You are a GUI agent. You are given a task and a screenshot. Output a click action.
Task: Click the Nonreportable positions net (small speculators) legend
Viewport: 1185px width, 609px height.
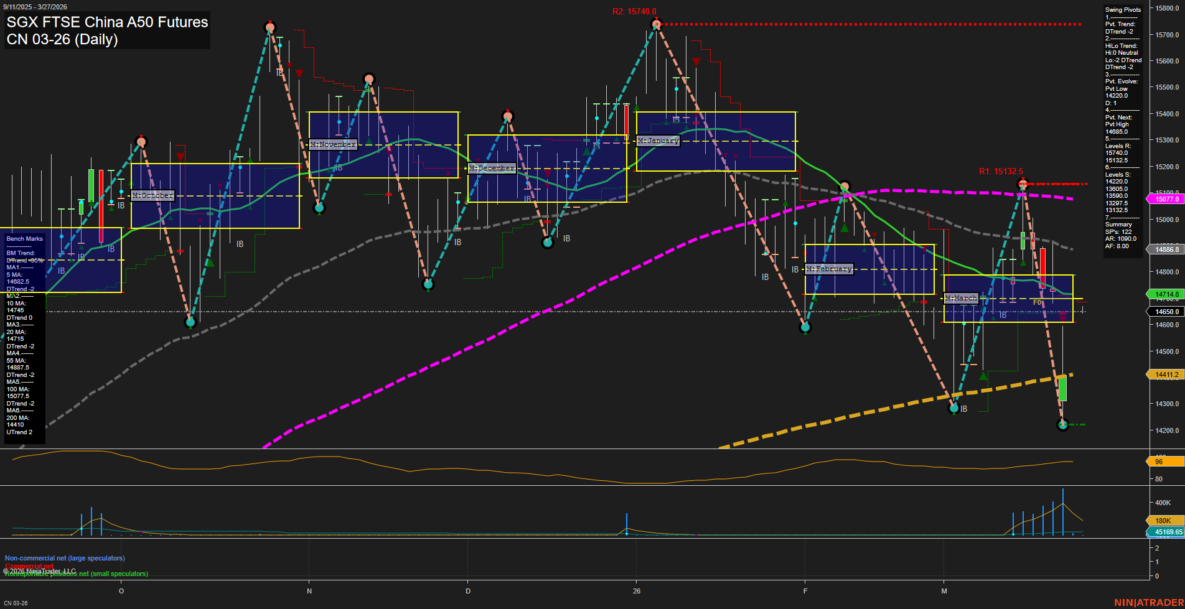pos(76,574)
